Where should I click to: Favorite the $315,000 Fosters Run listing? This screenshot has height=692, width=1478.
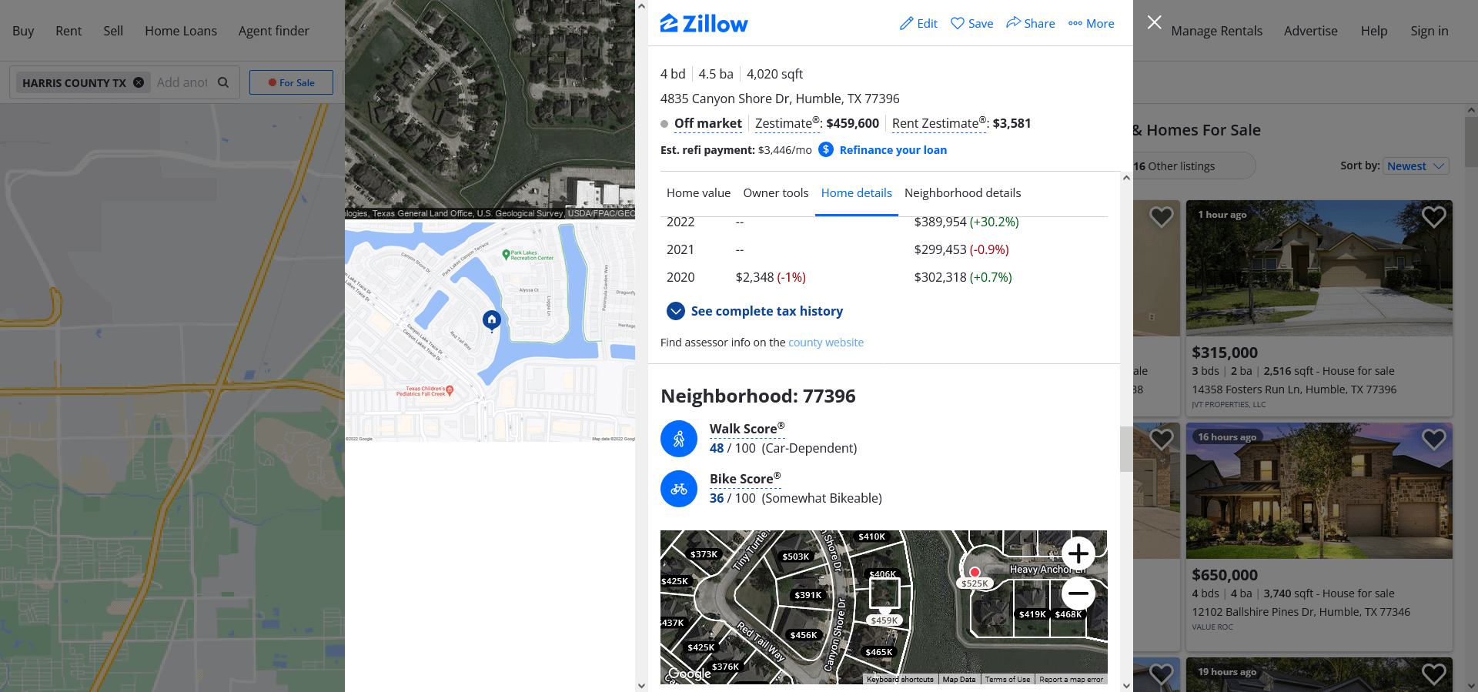click(x=1433, y=217)
